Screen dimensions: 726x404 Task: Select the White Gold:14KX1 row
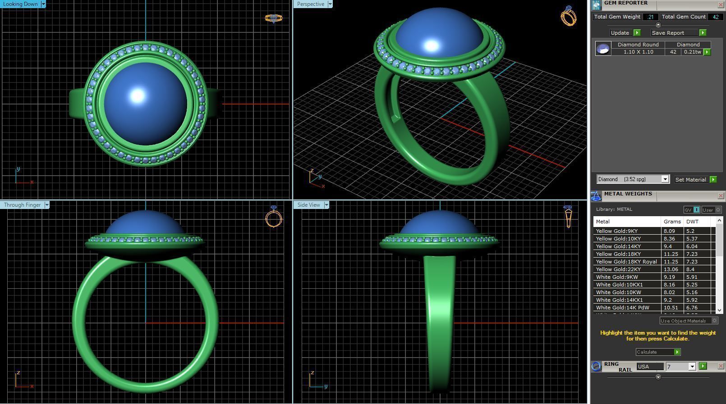pos(654,300)
